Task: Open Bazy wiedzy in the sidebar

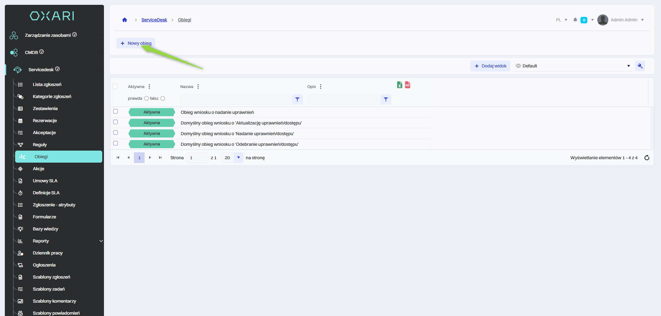Action: [x=45, y=229]
